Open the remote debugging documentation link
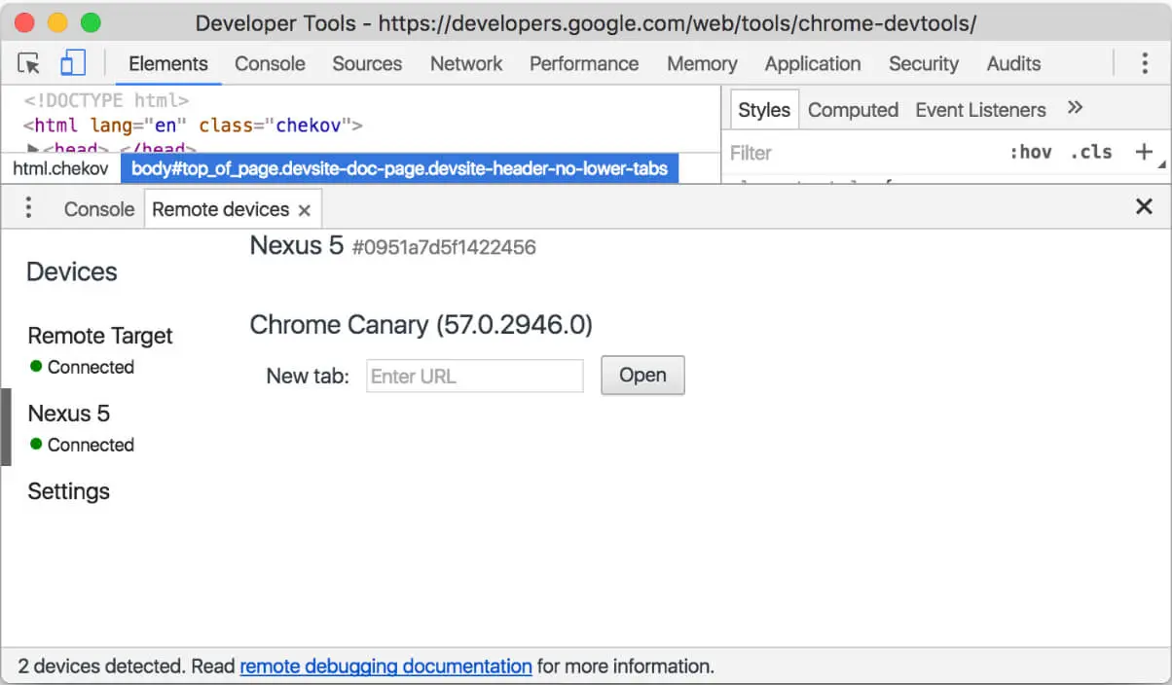 385,667
